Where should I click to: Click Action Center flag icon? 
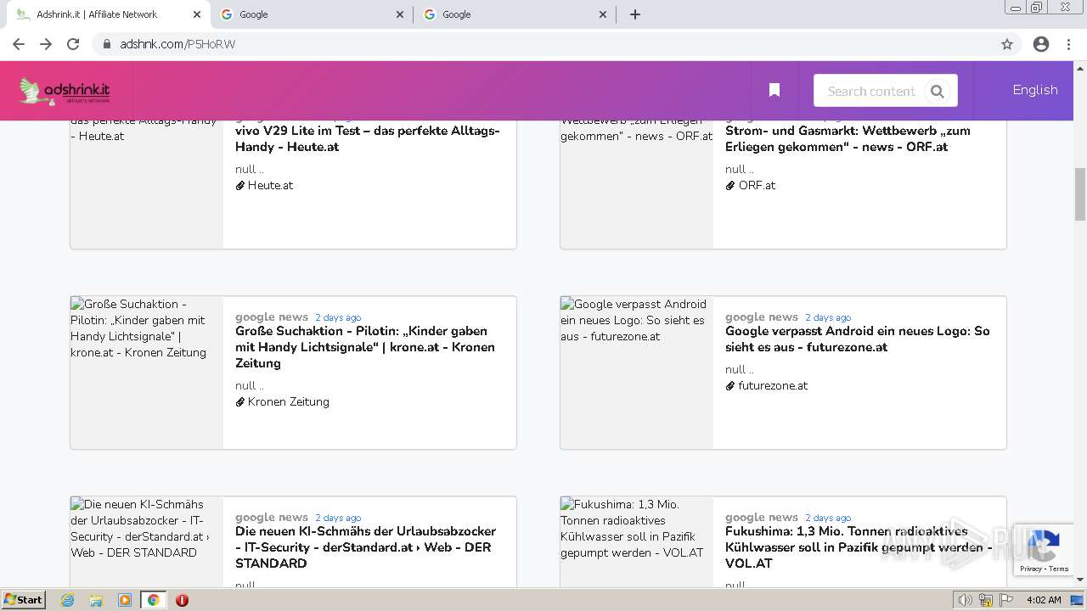coord(1007,600)
